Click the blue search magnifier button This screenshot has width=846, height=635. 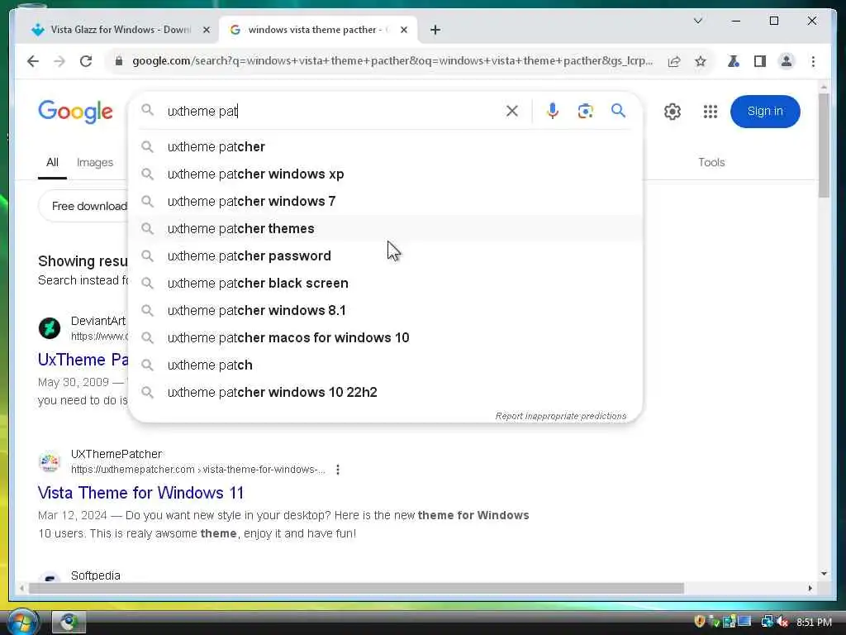click(618, 111)
